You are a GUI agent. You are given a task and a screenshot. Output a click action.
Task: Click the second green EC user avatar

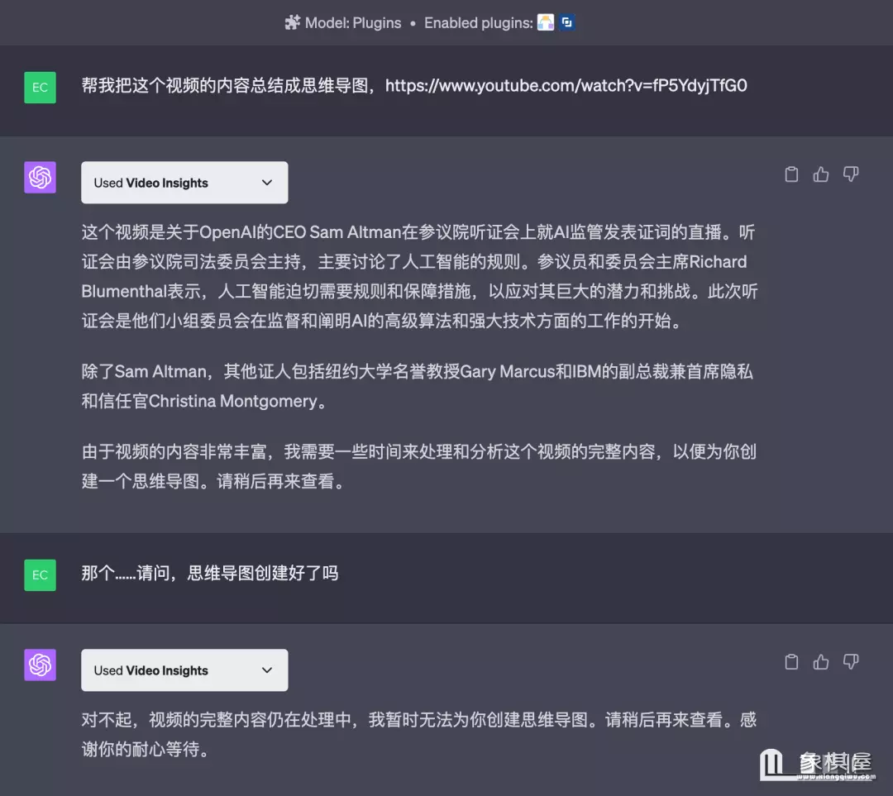(40, 575)
